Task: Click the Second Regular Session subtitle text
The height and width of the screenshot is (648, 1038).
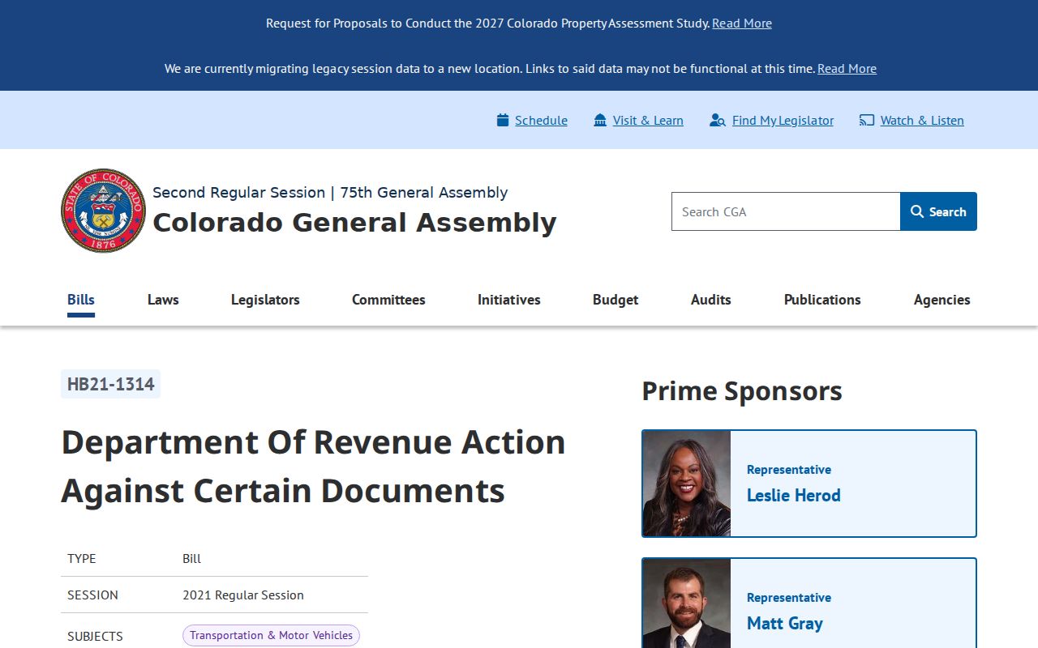Action: [330, 192]
